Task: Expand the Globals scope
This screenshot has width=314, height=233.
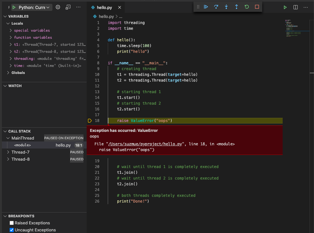Action: (x=8, y=73)
